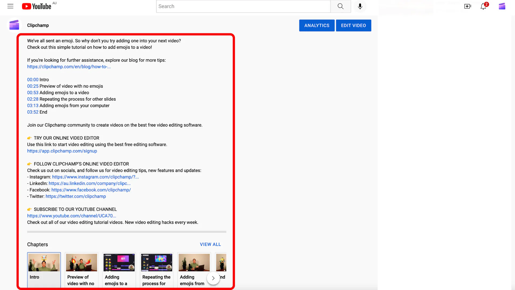Viewport: 515px width, 290px height.
Task: Click the 00:53 Adding emojis timestamp
Action: pos(33,92)
